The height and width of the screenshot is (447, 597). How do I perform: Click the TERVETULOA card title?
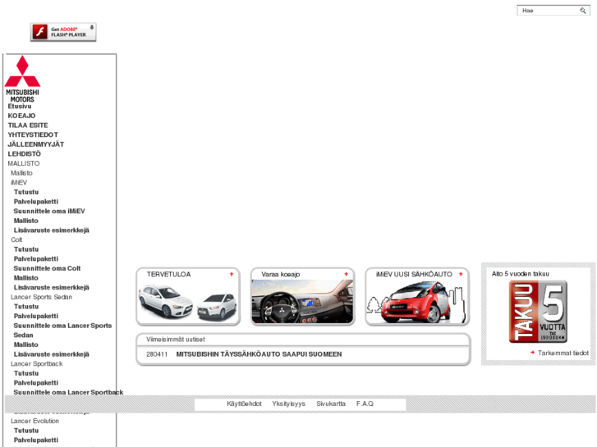168,274
